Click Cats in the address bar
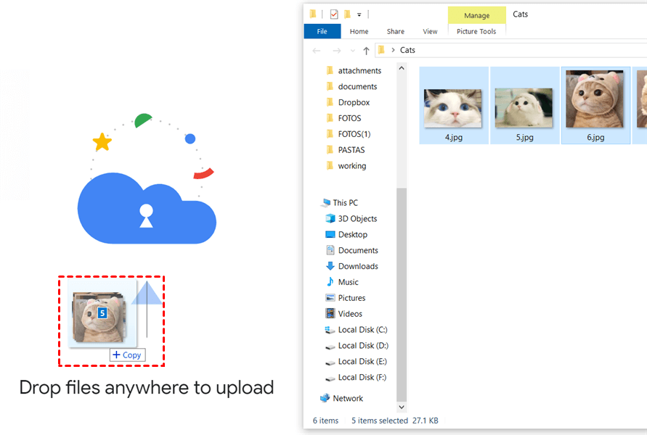The height and width of the screenshot is (435, 647). pos(407,50)
